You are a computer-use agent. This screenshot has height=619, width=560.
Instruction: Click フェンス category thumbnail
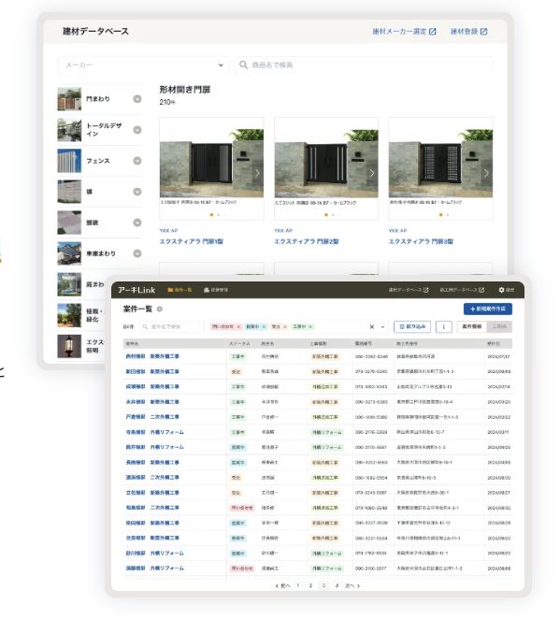coord(69,161)
